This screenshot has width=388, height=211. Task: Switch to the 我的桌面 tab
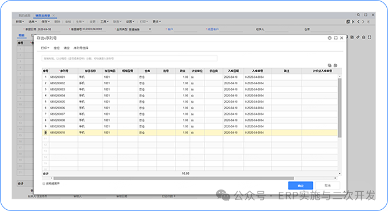tap(24, 16)
